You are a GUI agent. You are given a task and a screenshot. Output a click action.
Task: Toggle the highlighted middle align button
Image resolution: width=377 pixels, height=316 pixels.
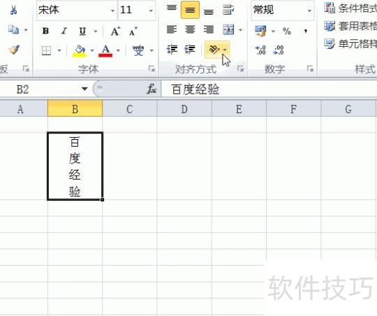pyautogui.click(x=190, y=10)
